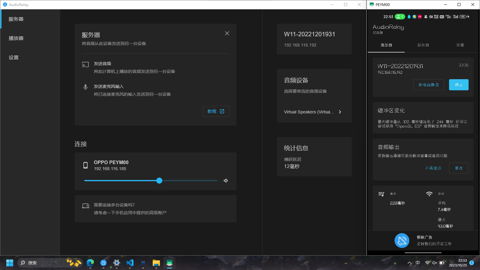Open the Android screen mirror taskbar icon
The width and height of the screenshot is (480, 270).
click(x=169, y=263)
